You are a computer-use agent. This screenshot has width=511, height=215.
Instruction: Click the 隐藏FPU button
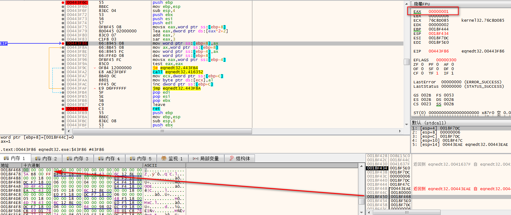pos(422,4)
